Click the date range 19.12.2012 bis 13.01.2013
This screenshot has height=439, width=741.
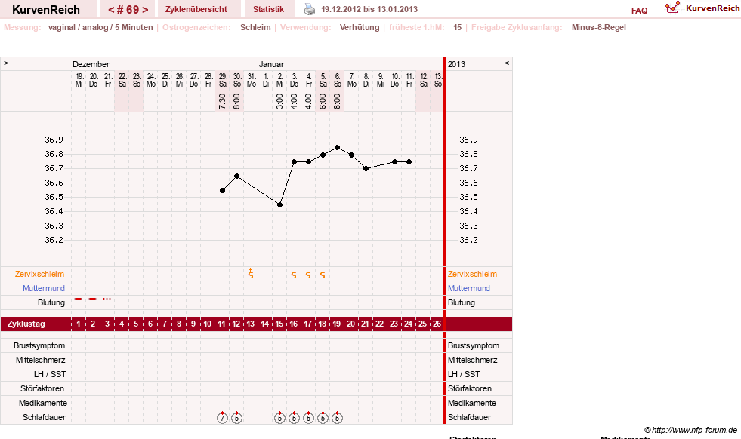(x=369, y=9)
